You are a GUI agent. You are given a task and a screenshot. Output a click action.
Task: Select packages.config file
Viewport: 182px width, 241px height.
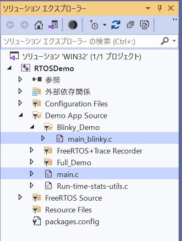click(x=72, y=222)
